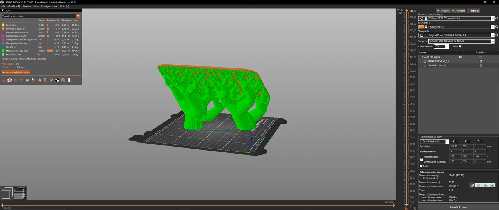Image resolution: width=499 pixels, height=210 pixels.
Task: Click horizontal slider right handle
Action: tap(393, 205)
